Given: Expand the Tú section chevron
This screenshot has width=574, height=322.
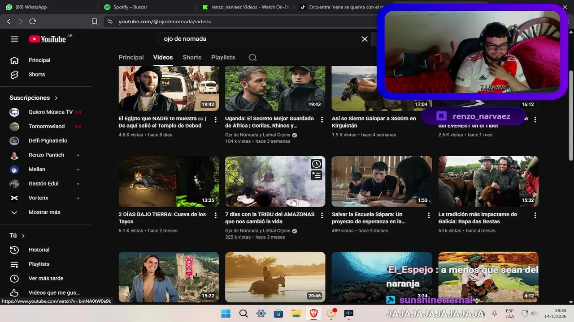Looking at the screenshot, I should (23, 236).
